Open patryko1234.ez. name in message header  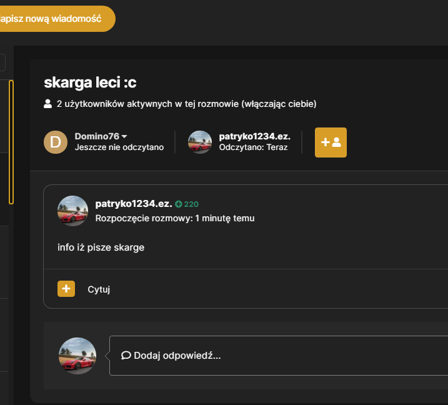134,204
